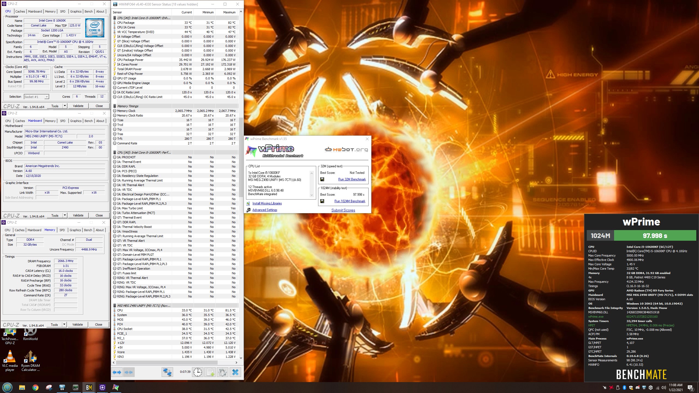Viewport: 699px width, 393px height.
Task: Click down arrow of wPrime CPU List
Action: point(312,195)
